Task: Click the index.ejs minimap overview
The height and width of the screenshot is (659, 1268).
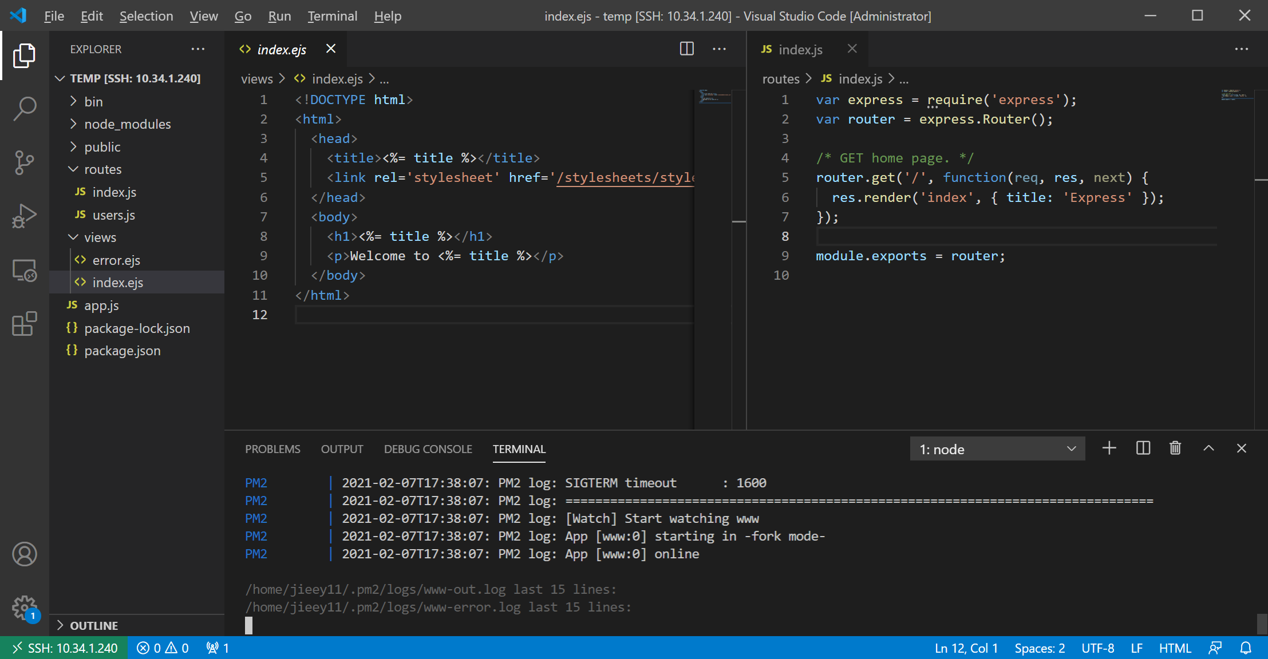Action: (x=714, y=97)
